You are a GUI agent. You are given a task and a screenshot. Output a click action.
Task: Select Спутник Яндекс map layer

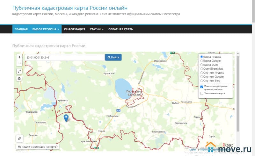(201, 73)
